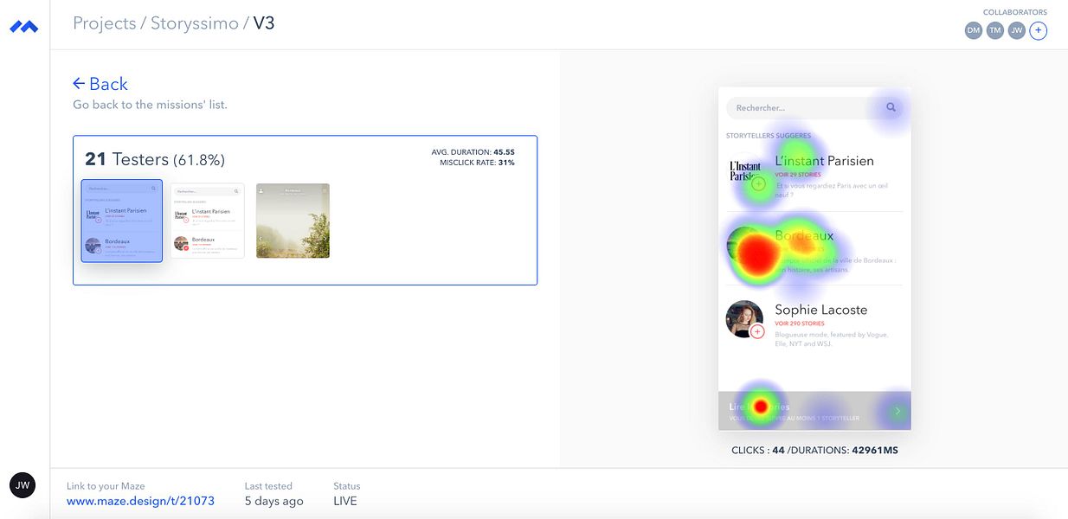Image resolution: width=1068 pixels, height=519 pixels.
Task: Click the 21 Testers heading
Action: (155, 159)
